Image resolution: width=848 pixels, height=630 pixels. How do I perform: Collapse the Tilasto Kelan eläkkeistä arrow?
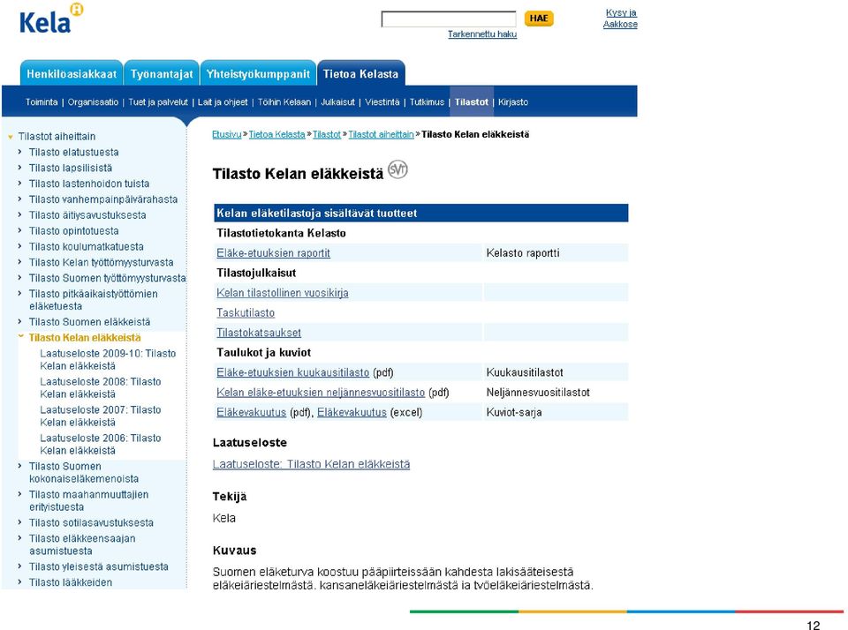point(20,336)
